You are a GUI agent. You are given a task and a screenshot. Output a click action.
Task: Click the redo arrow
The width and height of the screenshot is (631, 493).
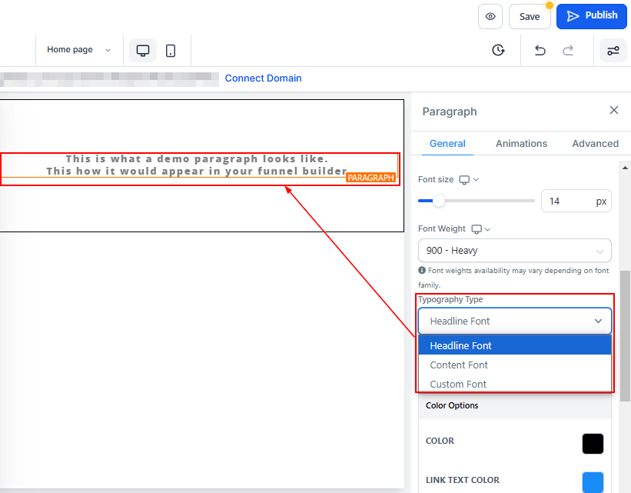pyautogui.click(x=568, y=50)
